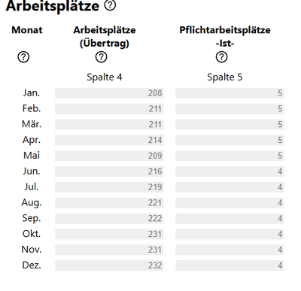The width and height of the screenshot is (301, 291).
Task: Click Feb. Spalte 4 field showing 211
Action: point(109,109)
